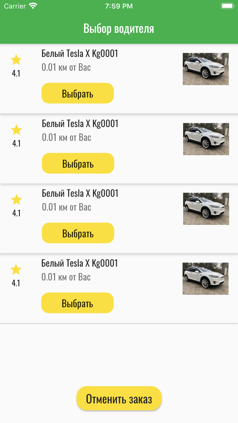This screenshot has width=238, height=423.
Task: View the second driver's car thumbnail
Action: point(206,139)
